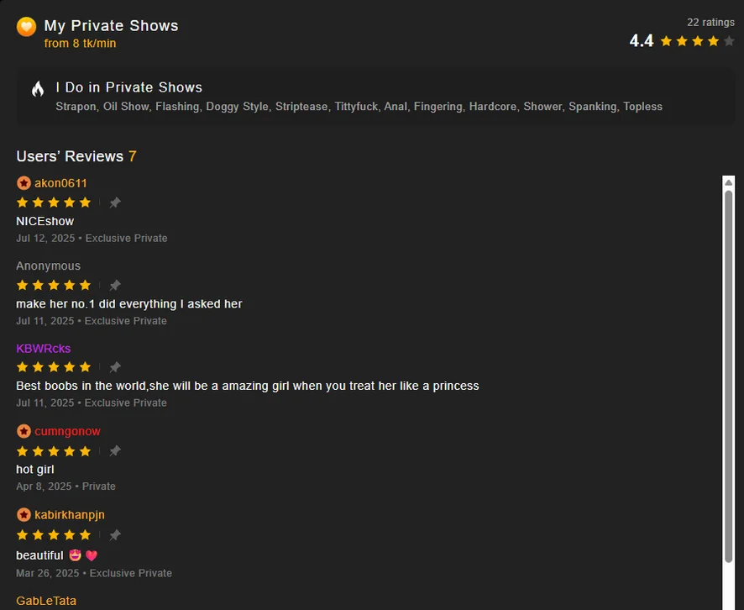
Task: Open akon0611's user profile link
Action: pos(60,183)
